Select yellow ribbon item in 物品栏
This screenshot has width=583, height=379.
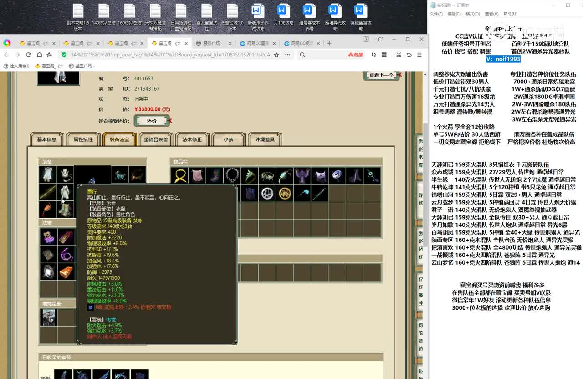(180, 175)
